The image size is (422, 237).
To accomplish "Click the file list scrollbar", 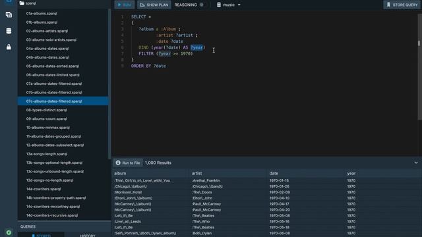I will pyautogui.click(x=109, y=84).
